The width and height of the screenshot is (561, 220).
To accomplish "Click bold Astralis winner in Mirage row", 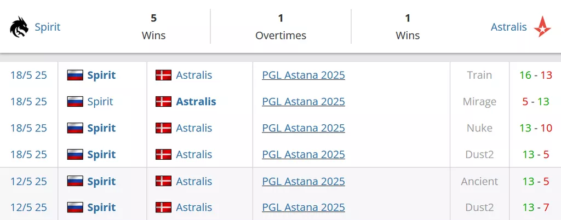I will click(x=196, y=102).
